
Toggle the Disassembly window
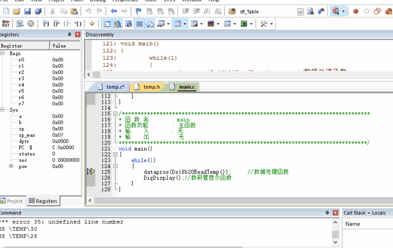pyautogui.click(x=117, y=24)
